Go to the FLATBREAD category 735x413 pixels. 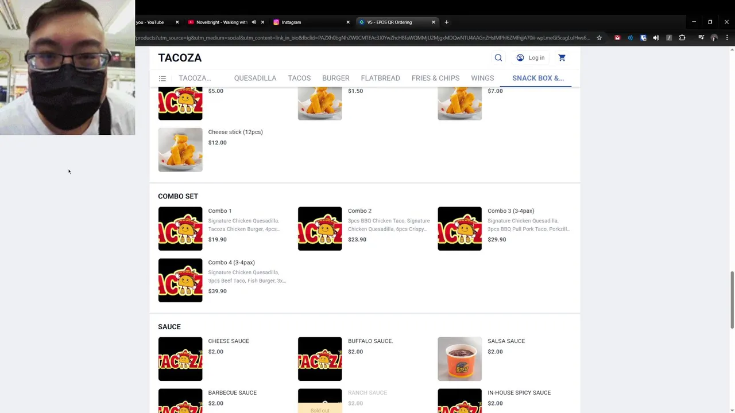tap(380, 78)
